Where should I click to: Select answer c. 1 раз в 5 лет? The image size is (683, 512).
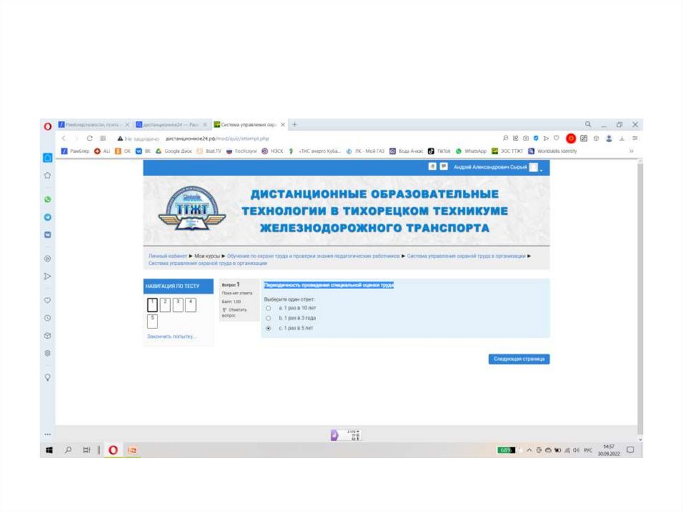click(268, 328)
